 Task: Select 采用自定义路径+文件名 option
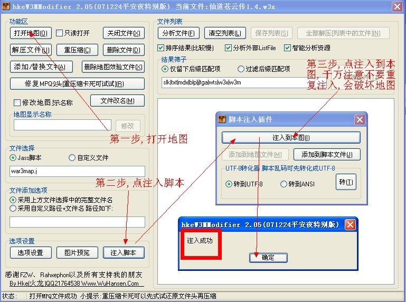[x=13, y=208]
